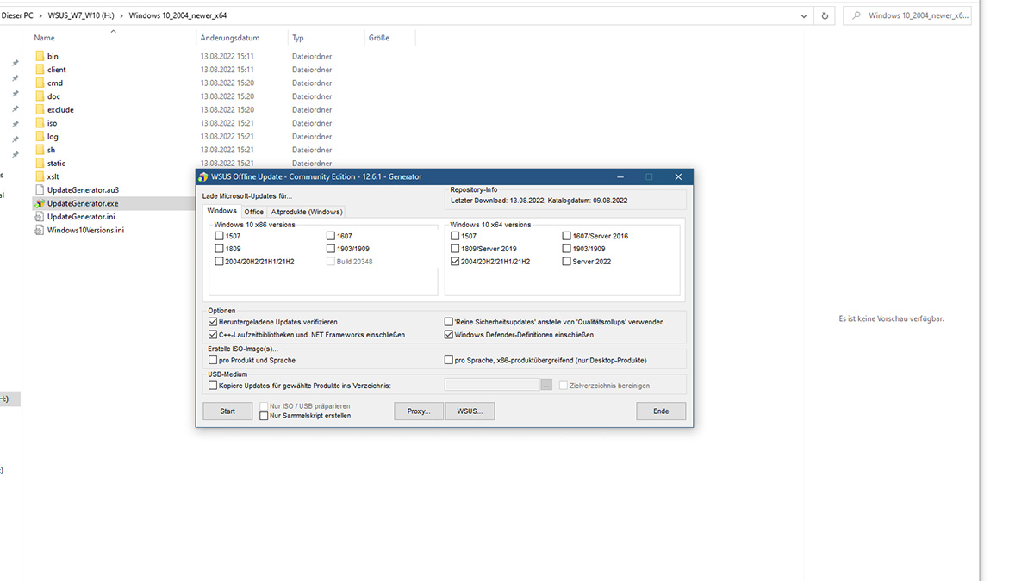Select the cmd folder icon

pyautogui.click(x=40, y=83)
